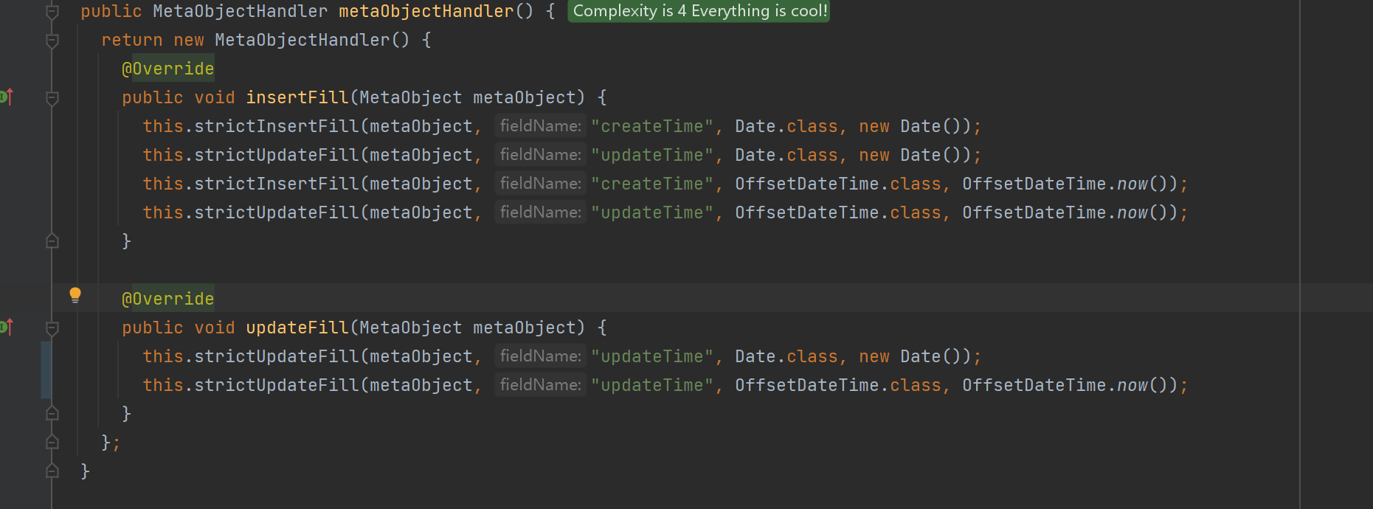Click fold end marker at final closing brace
Screen dimensions: 1373x509
[x=52, y=471]
